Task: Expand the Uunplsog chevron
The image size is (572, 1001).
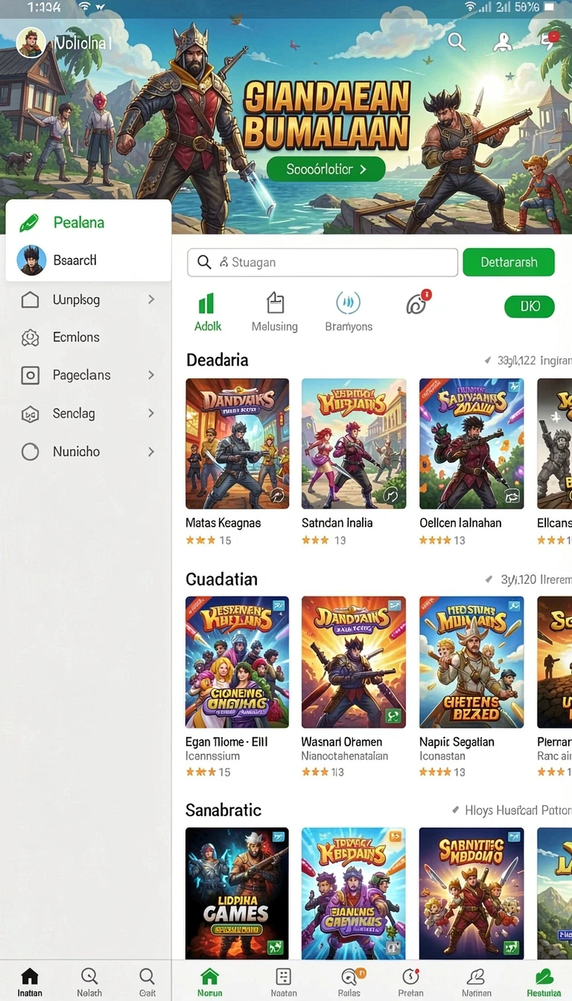Action: click(x=151, y=299)
